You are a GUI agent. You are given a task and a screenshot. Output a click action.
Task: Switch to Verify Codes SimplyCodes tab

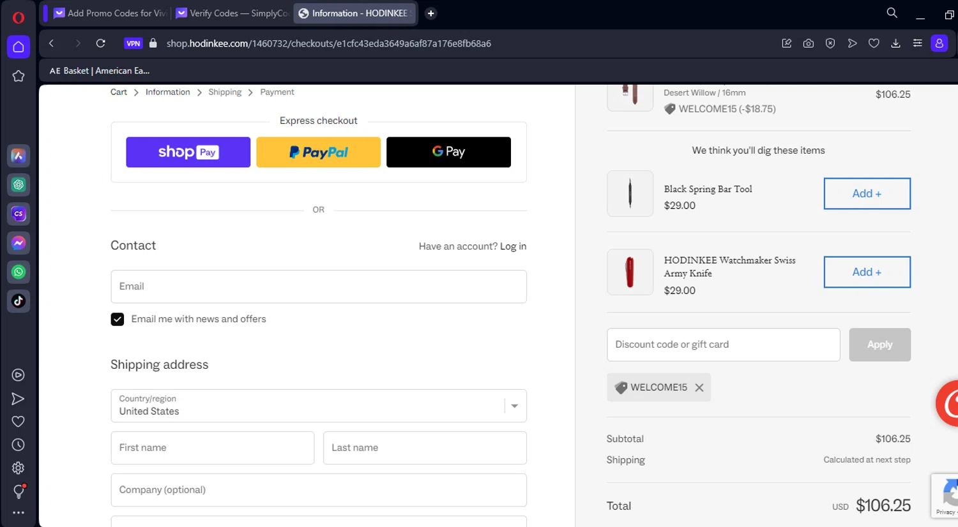click(x=232, y=13)
